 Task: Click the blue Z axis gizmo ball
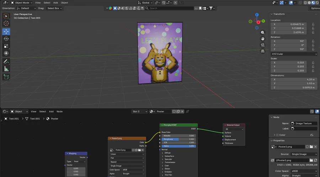257,15
